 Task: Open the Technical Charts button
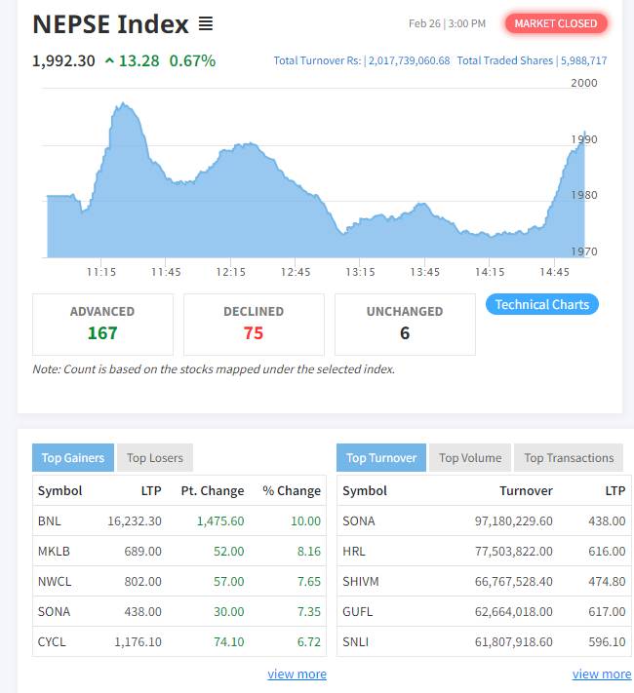coord(541,304)
